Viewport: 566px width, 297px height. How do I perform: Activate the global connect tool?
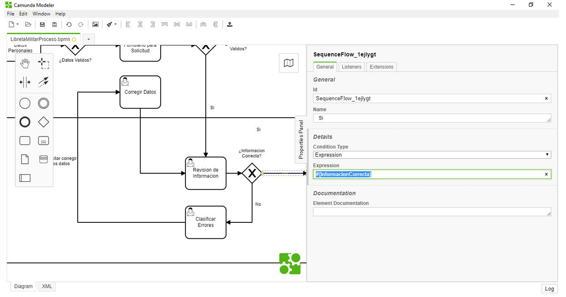point(43,82)
